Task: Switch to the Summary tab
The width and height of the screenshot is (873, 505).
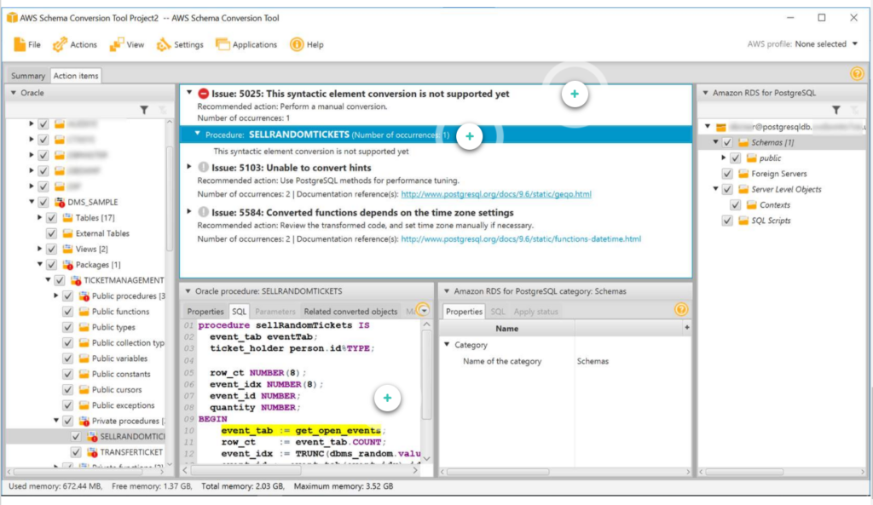Action: [28, 76]
